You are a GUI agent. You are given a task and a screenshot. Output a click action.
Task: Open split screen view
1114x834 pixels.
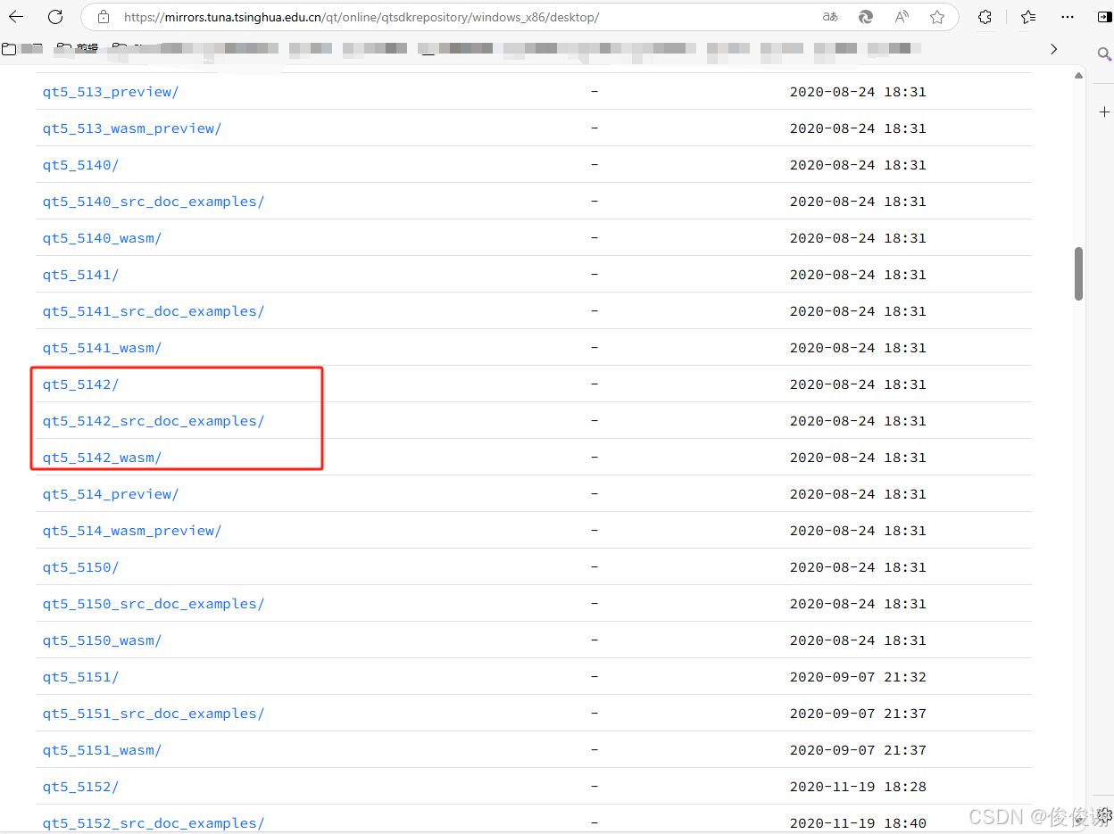[x=1104, y=16]
